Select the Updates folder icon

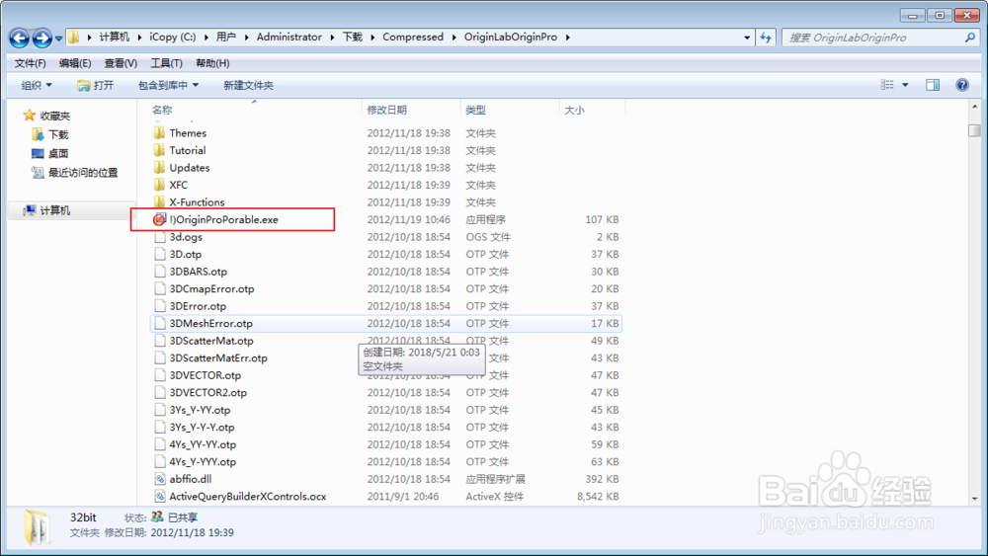159,168
